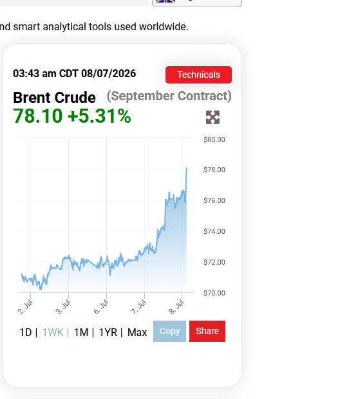Expand the chart to fullscreen view
The height and width of the screenshot is (399, 349).
(212, 118)
